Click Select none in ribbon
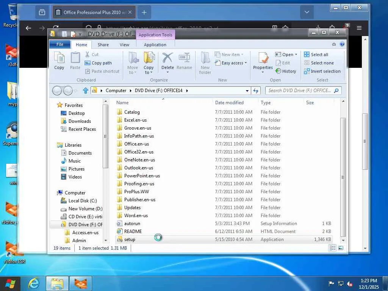The width and height of the screenshot is (388, 291). (x=319, y=63)
